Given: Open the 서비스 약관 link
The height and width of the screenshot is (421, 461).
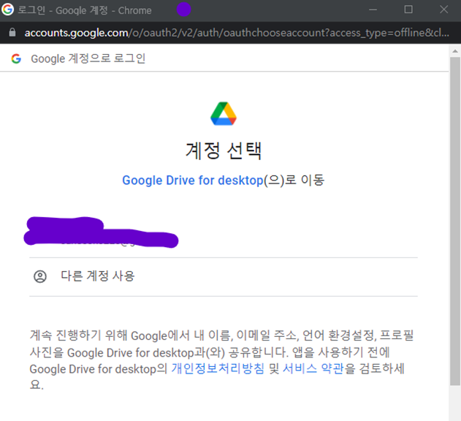Looking at the screenshot, I should tap(313, 368).
